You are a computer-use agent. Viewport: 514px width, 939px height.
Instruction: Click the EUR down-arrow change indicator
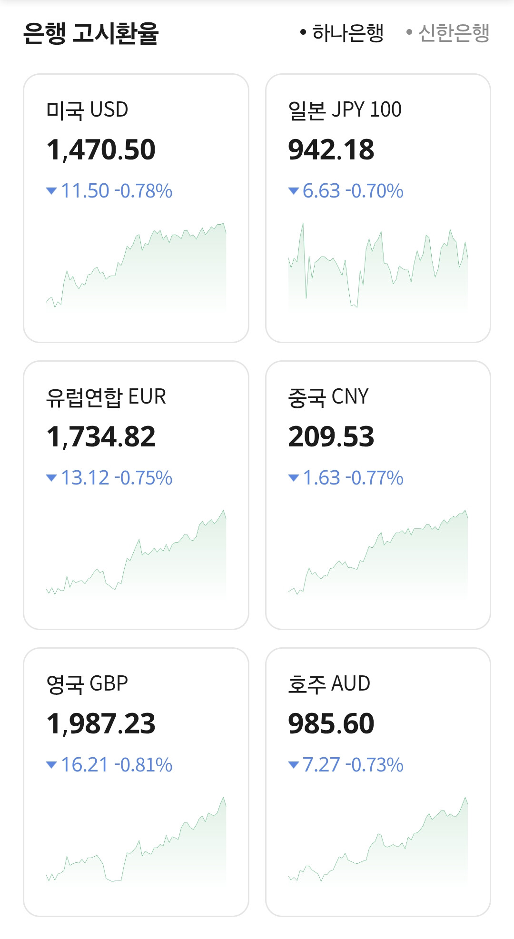coord(51,478)
